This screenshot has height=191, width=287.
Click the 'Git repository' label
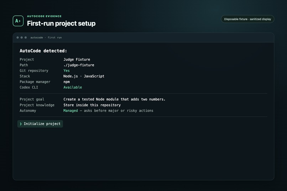(x=34, y=70)
